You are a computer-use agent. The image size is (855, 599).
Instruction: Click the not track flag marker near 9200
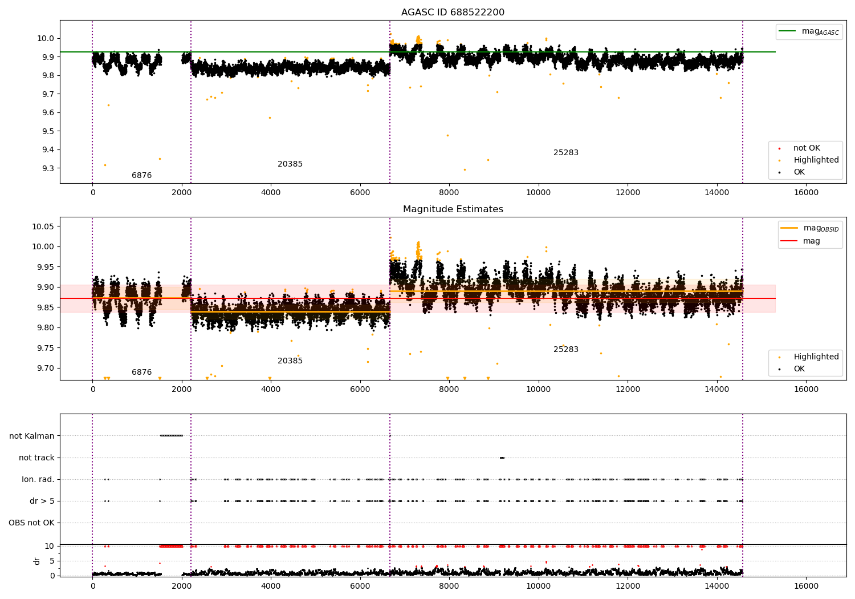coord(502,458)
